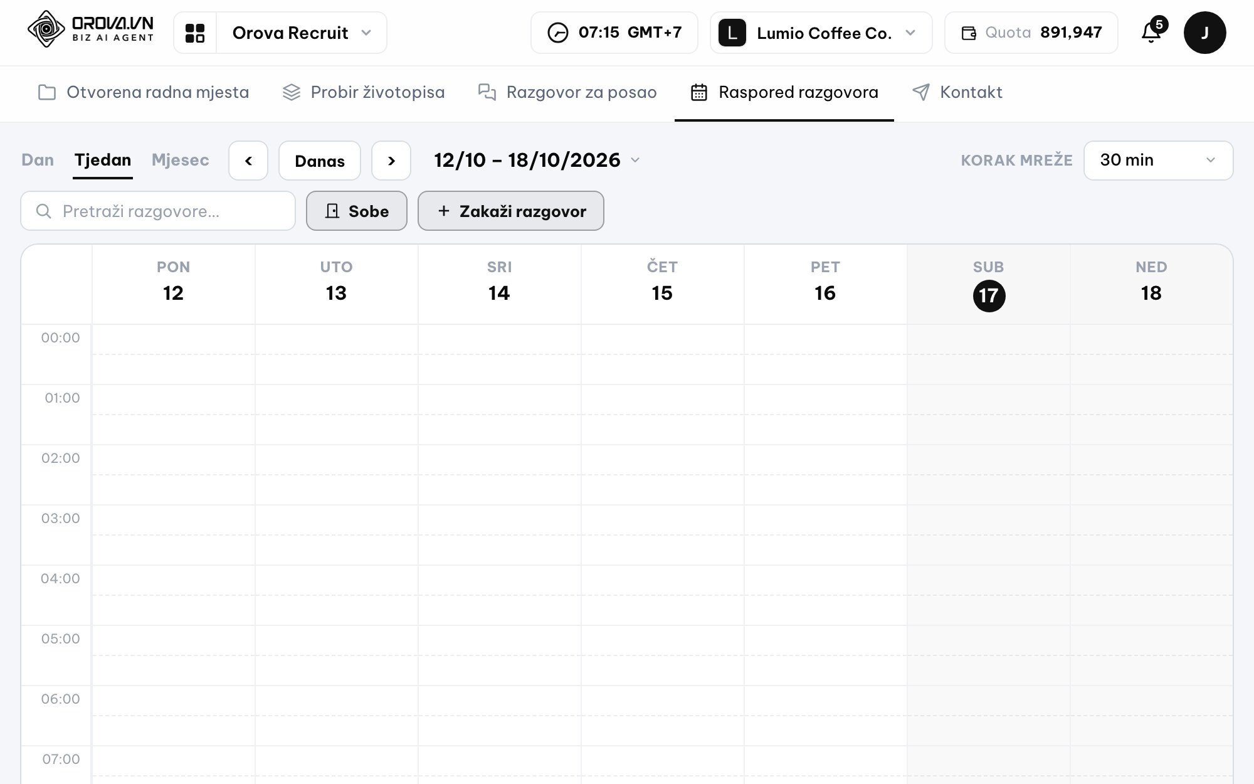
Task: Click the Quota wallet icon
Action: click(969, 33)
